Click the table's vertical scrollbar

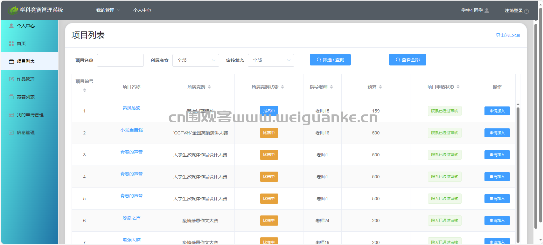click(518, 175)
